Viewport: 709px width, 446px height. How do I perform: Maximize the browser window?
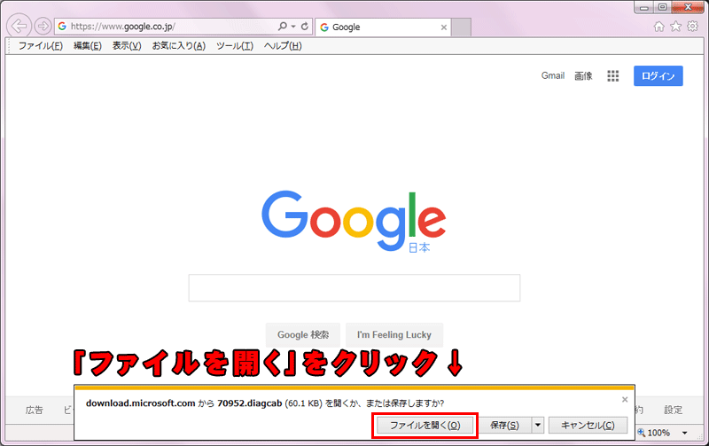pos(662,7)
